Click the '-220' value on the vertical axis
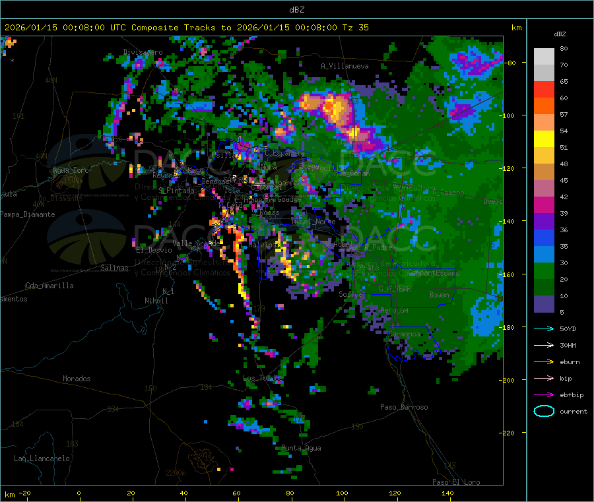The image size is (594, 502). tap(508, 433)
